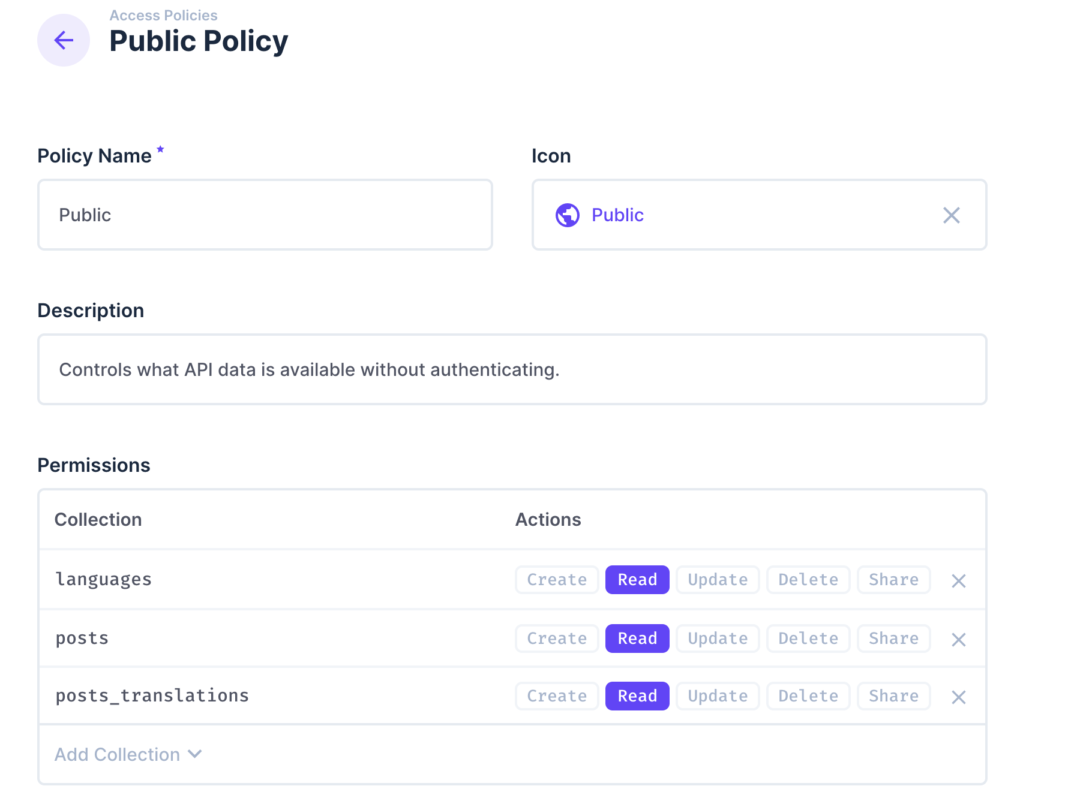Click the Description text field
This screenshot has height=795, width=1074.
pos(512,370)
